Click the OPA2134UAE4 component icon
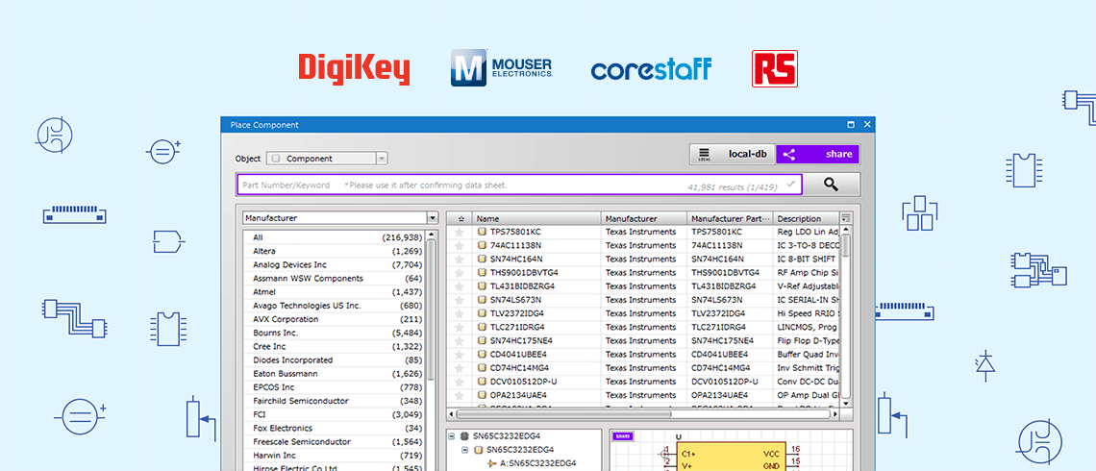The image size is (1096, 471). pyautogui.click(x=482, y=395)
